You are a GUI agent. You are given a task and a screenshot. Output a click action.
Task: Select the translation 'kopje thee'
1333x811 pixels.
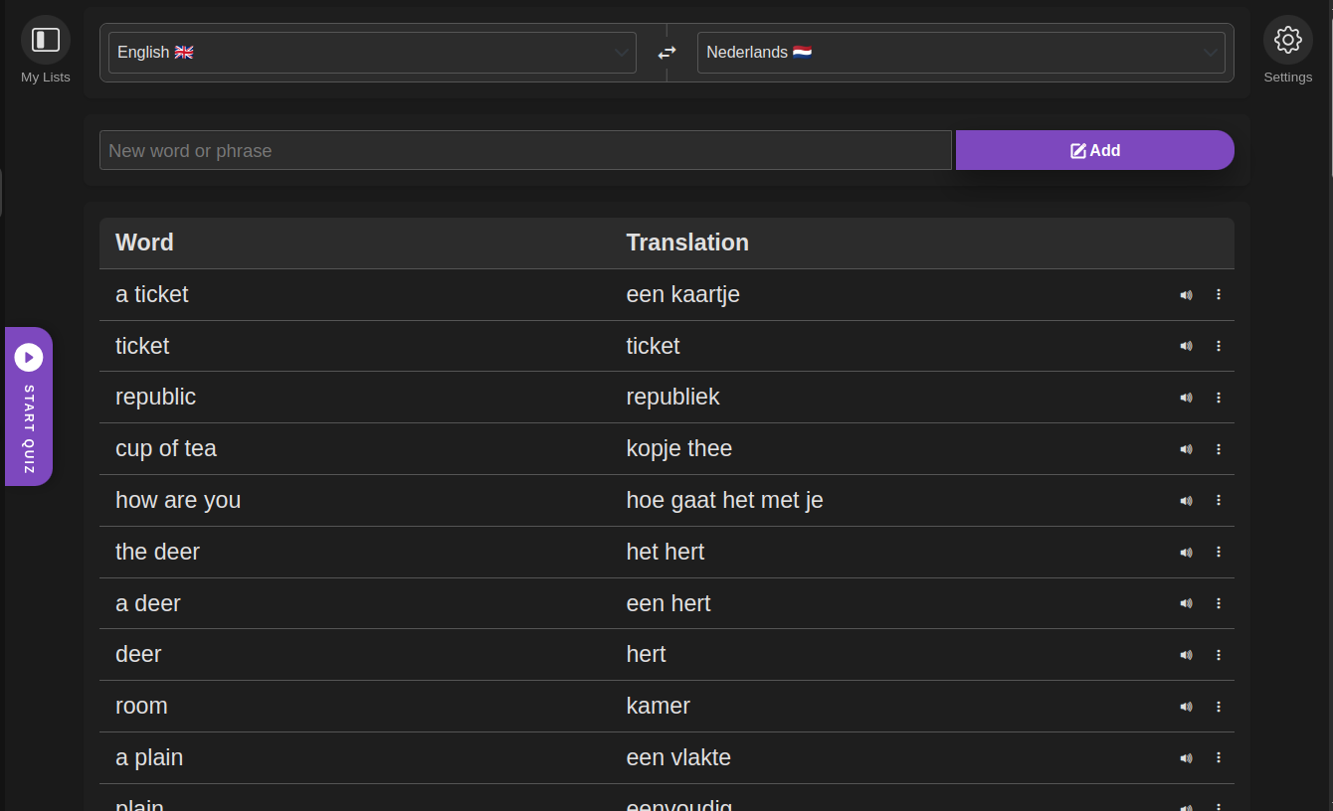click(679, 448)
